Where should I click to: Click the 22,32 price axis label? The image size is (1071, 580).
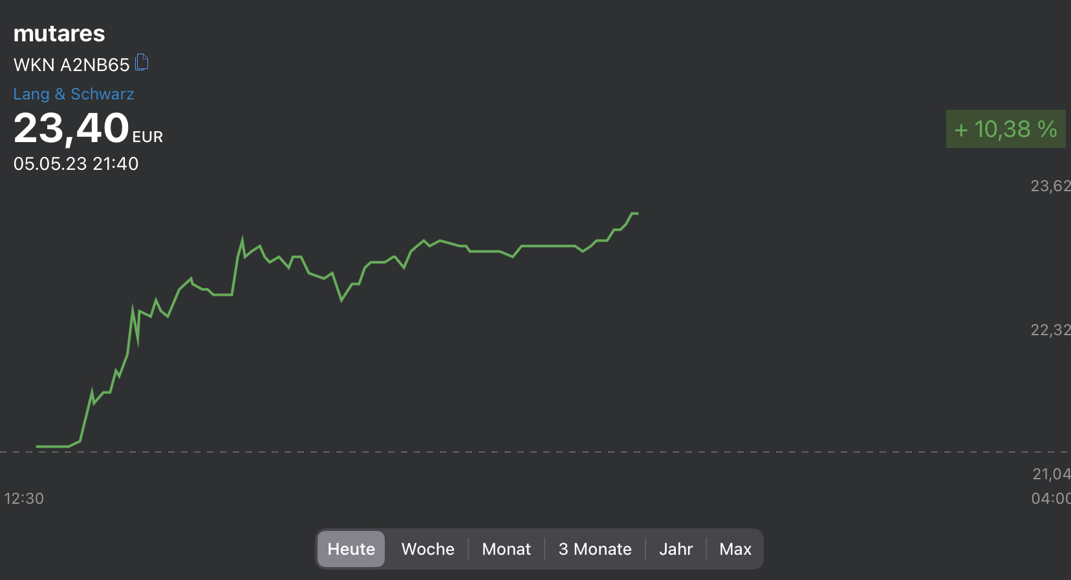(1050, 331)
